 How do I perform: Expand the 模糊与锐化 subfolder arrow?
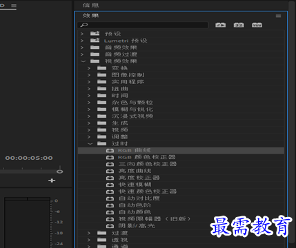click(89, 110)
